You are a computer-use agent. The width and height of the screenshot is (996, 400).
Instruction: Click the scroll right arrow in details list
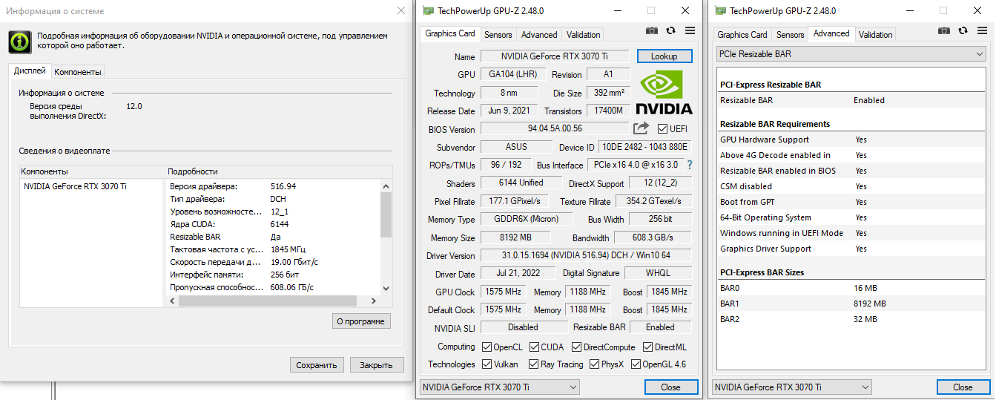373,301
